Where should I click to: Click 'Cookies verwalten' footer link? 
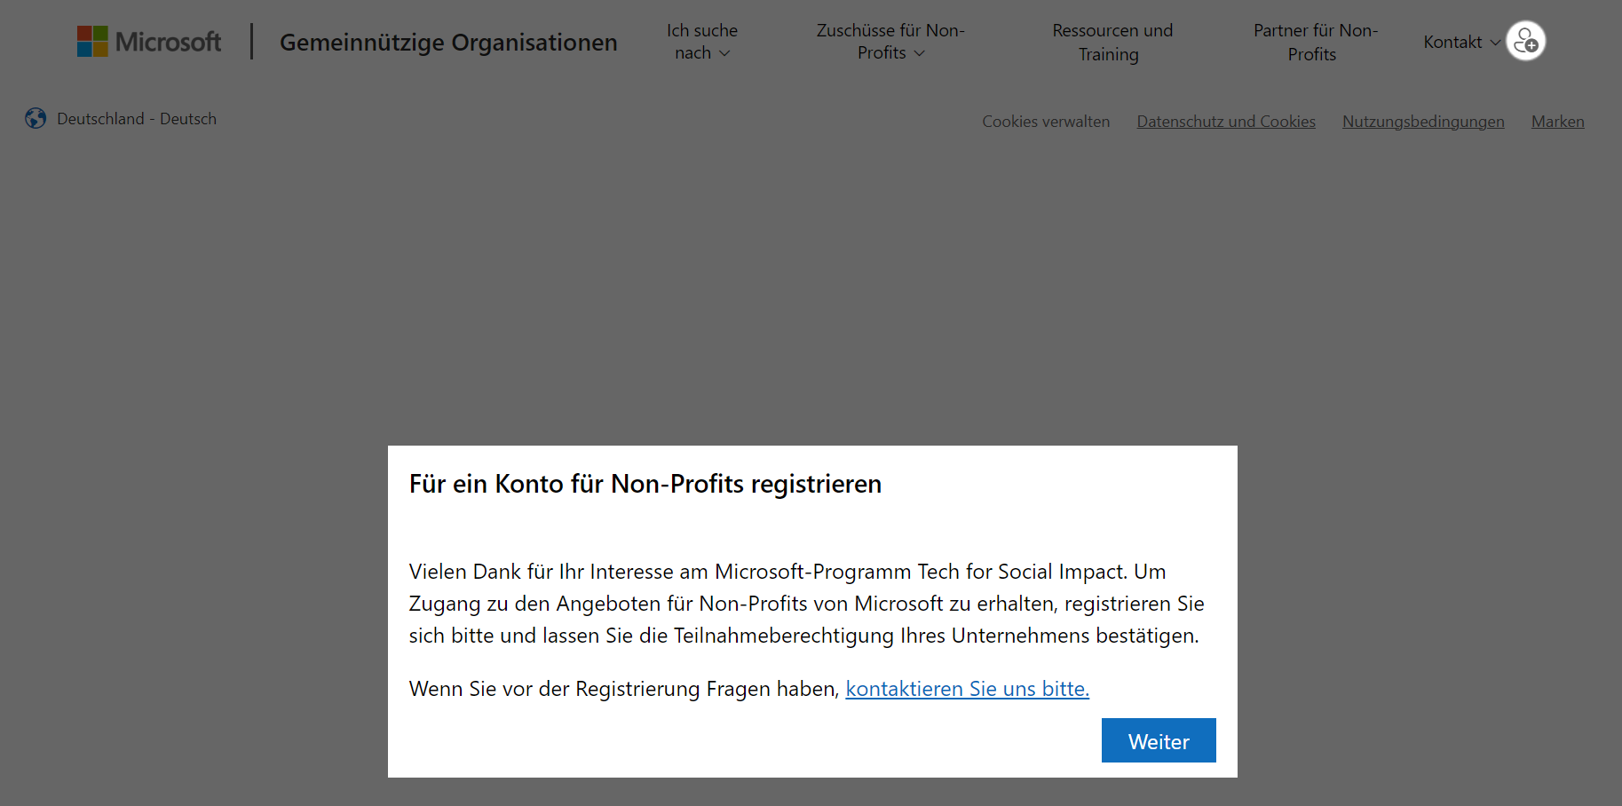[1046, 122]
